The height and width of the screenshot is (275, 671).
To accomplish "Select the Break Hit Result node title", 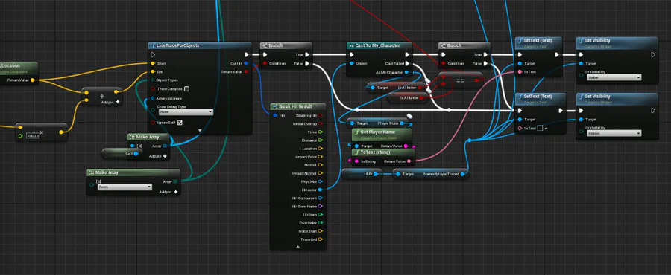I will pos(295,106).
